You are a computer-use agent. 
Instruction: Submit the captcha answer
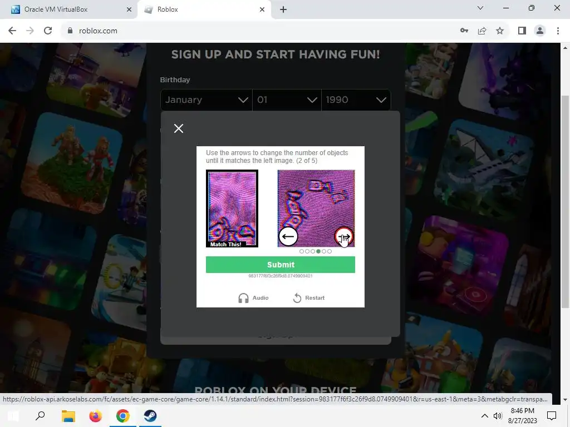(281, 265)
